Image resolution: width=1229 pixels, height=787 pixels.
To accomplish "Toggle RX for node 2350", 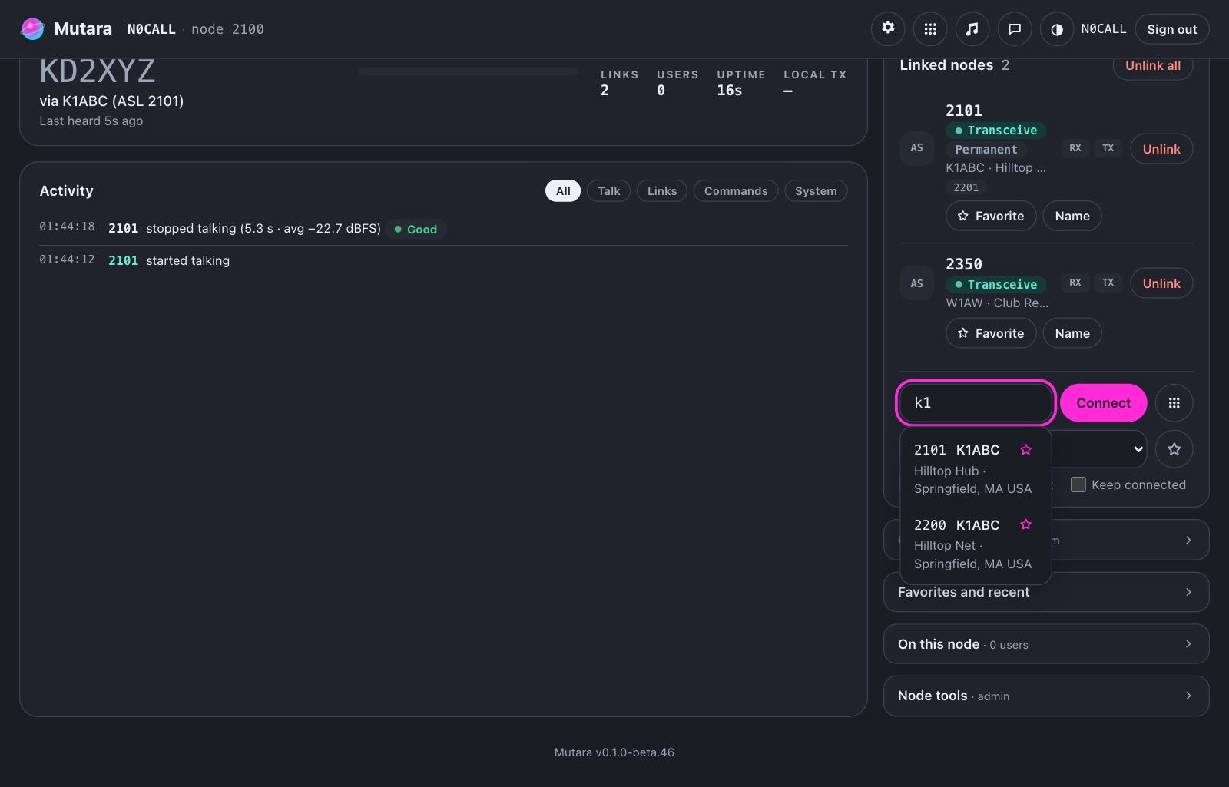I will [x=1075, y=283].
